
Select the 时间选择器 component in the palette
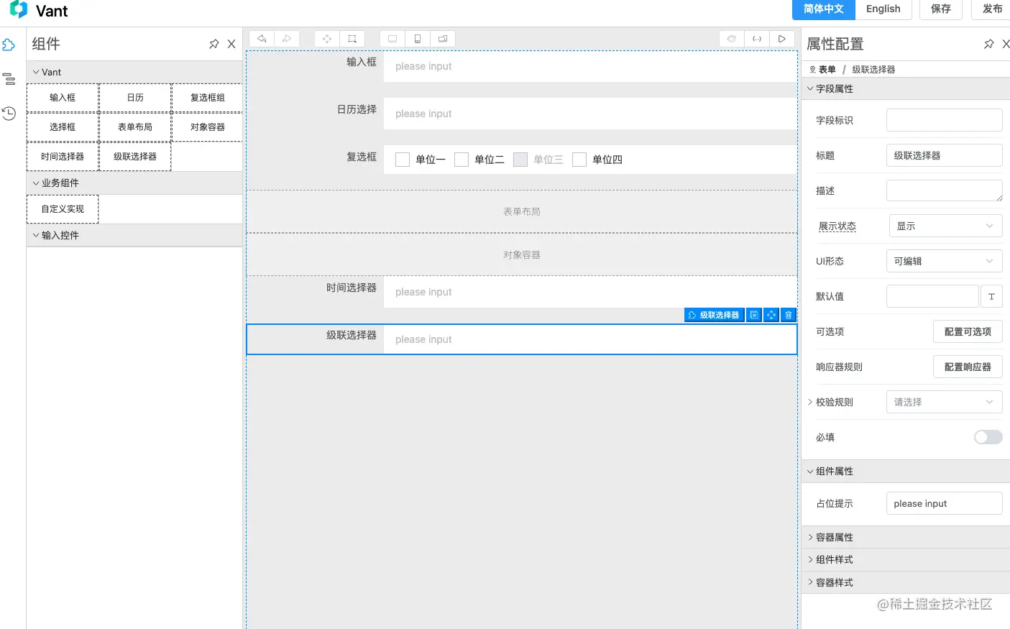point(63,157)
